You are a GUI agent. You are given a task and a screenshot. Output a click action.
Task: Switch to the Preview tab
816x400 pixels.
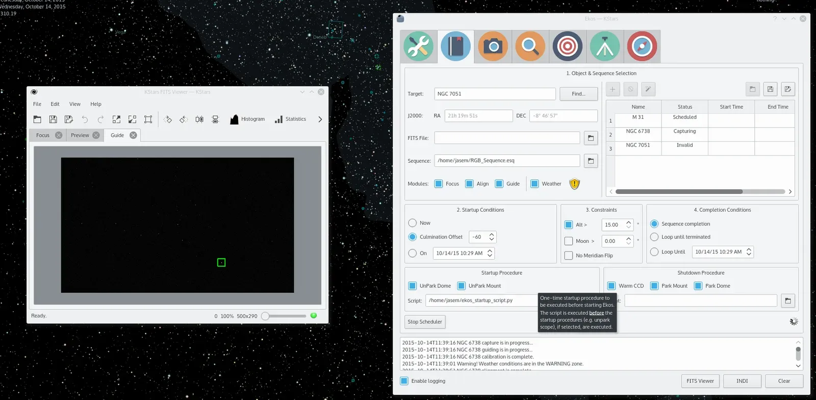click(80, 135)
